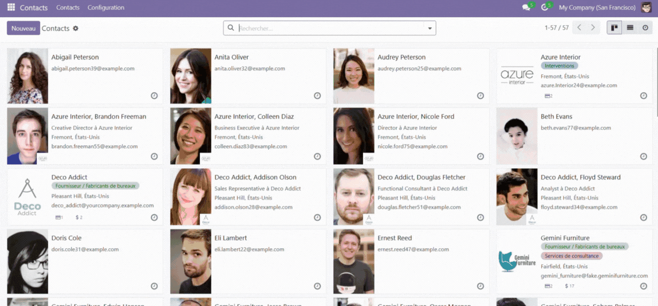Go to previous page arrow
Screen dimensions: 658x306
579,27
